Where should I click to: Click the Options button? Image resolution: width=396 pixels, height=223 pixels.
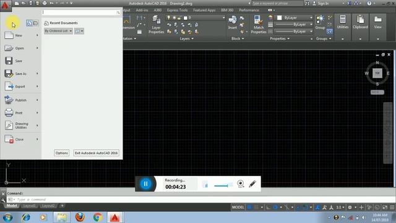pyautogui.click(x=62, y=153)
